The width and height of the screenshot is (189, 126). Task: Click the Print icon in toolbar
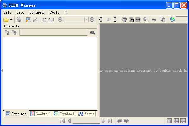click(x=19, y=20)
